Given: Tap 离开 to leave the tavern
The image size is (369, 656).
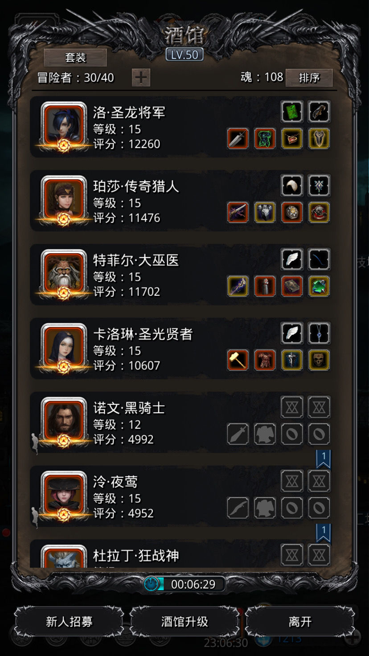Looking at the screenshot, I should 300,622.
